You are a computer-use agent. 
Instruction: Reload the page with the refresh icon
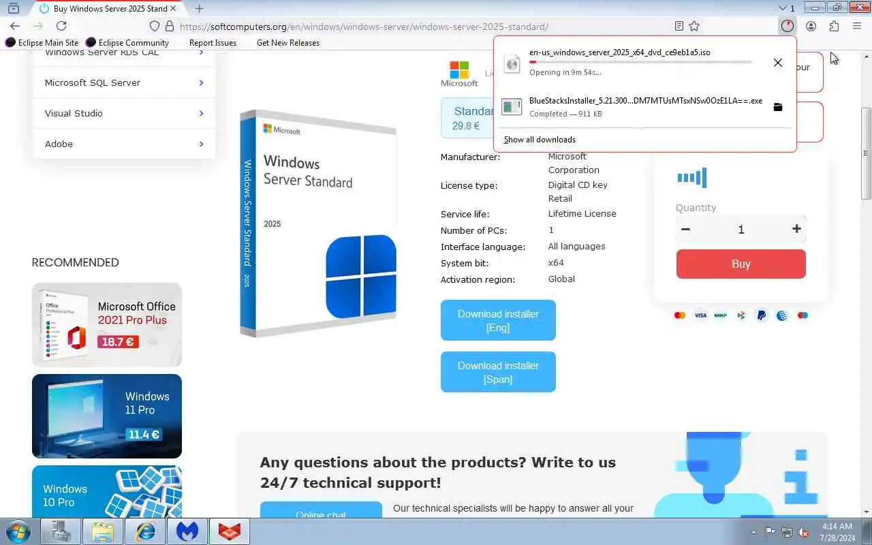tap(61, 26)
